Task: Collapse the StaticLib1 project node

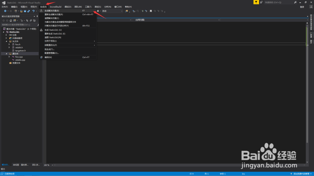Action: tap(3, 32)
